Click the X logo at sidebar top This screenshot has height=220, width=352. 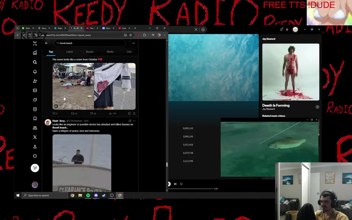point(35,43)
